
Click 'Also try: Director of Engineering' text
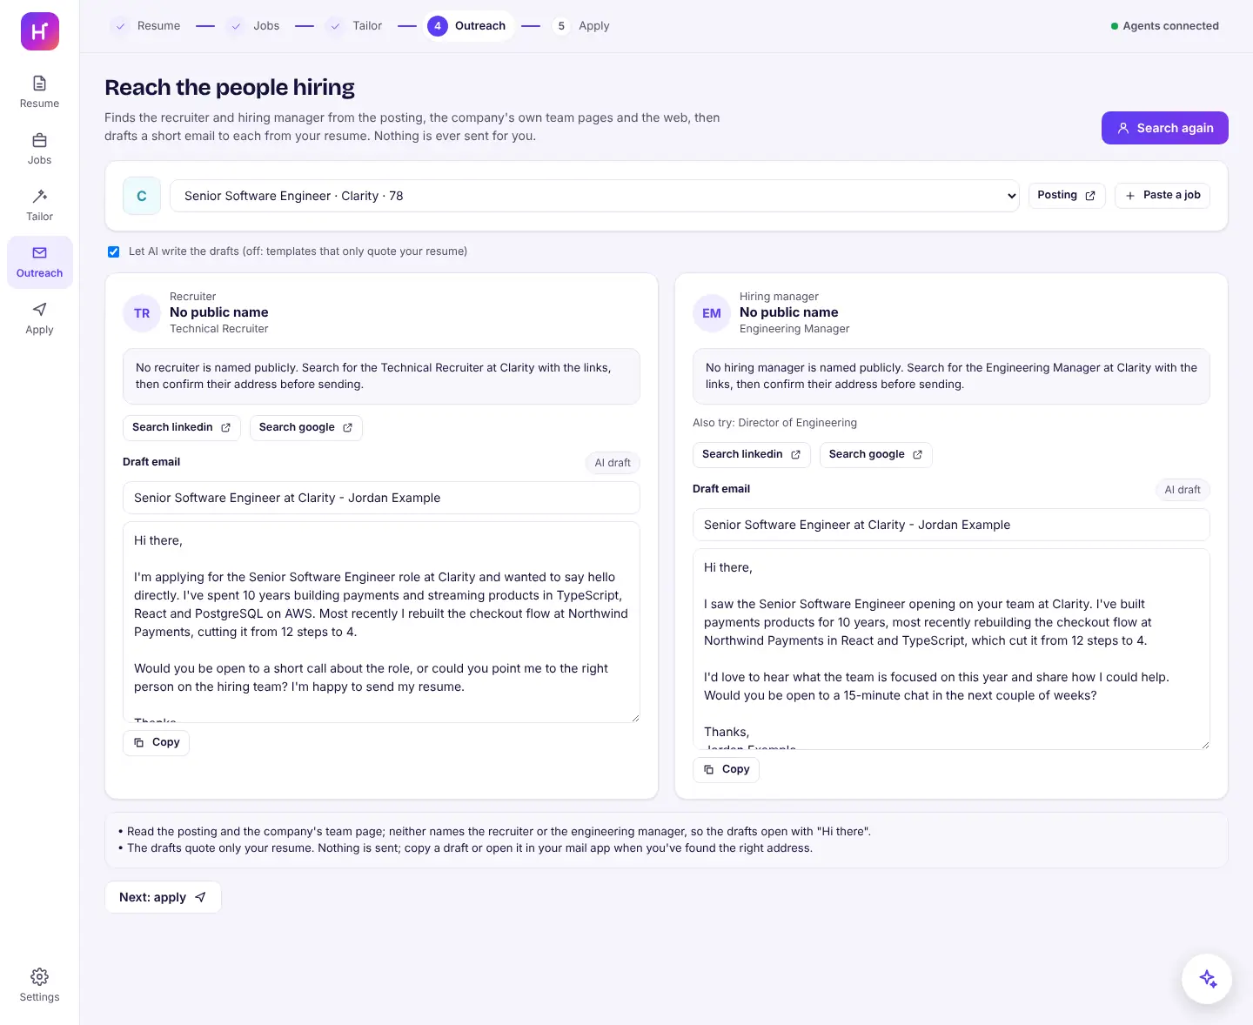(774, 423)
